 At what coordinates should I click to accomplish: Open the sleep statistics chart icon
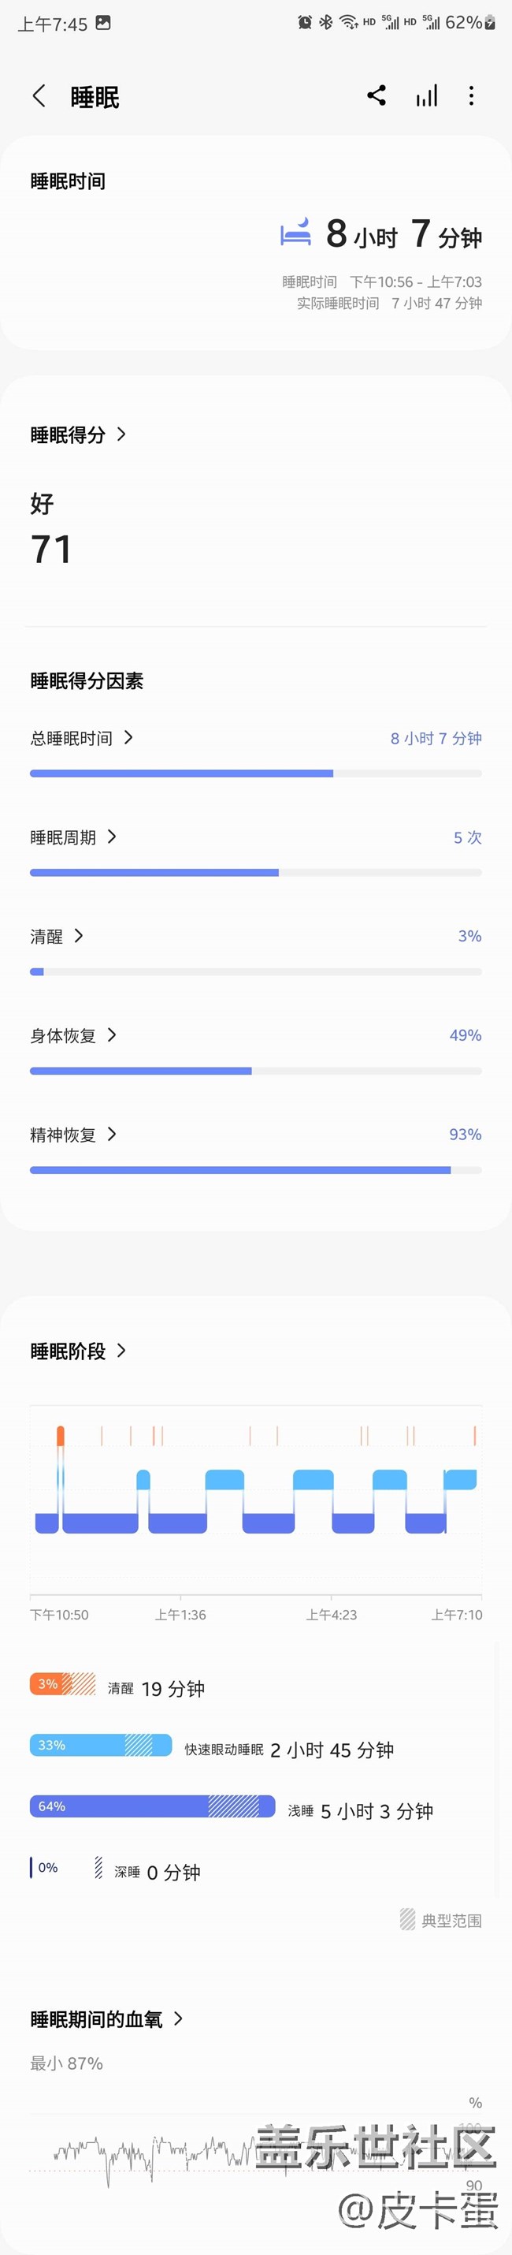point(426,96)
